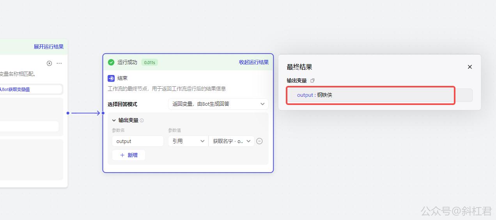This screenshot has height=220, width=496.
Task: Run the left node with play icon
Action: [49, 63]
